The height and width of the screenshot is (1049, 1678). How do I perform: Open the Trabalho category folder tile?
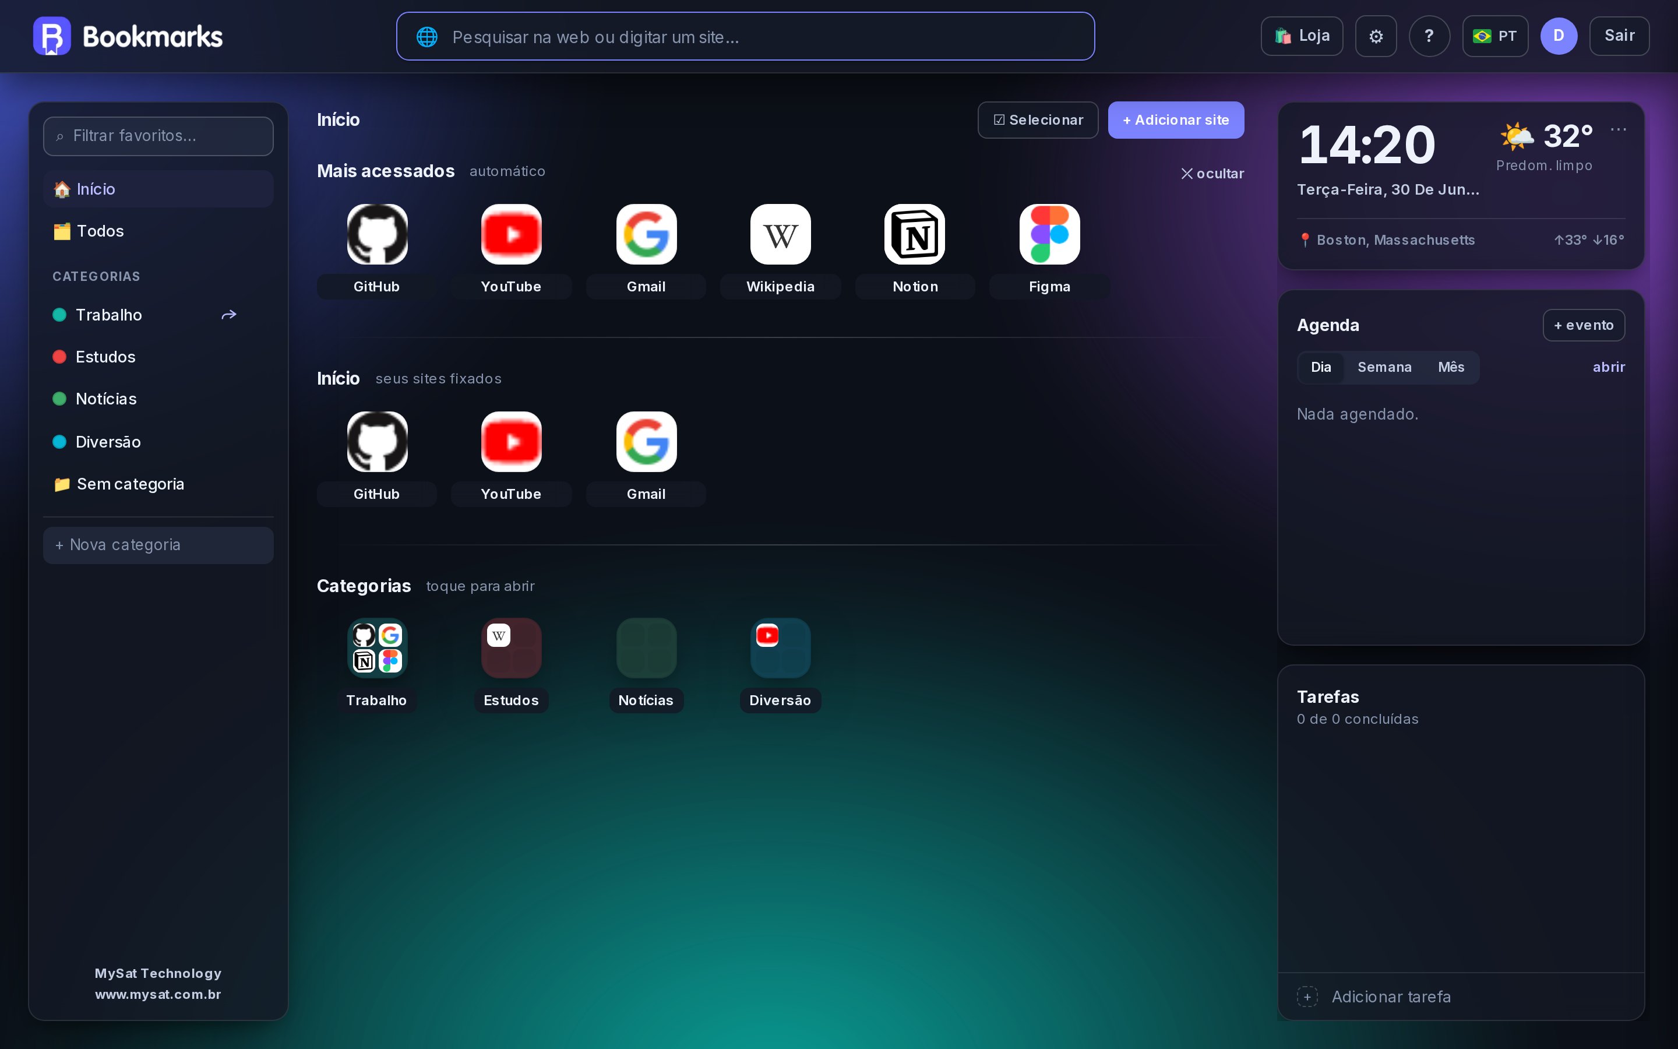pyautogui.click(x=376, y=647)
